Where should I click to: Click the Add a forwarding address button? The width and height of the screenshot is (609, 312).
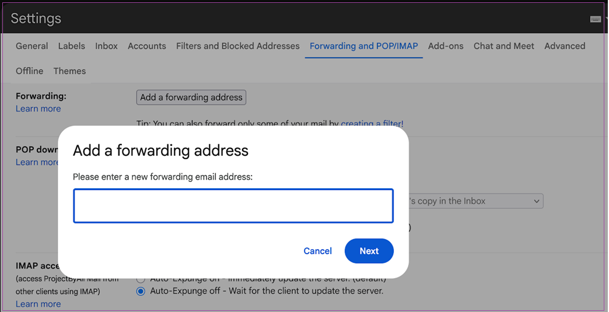pyautogui.click(x=191, y=97)
